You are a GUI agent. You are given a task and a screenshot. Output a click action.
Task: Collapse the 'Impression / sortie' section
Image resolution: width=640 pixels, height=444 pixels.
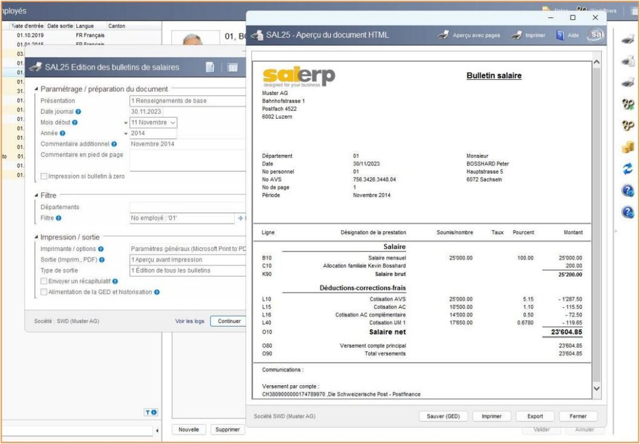click(36, 237)
